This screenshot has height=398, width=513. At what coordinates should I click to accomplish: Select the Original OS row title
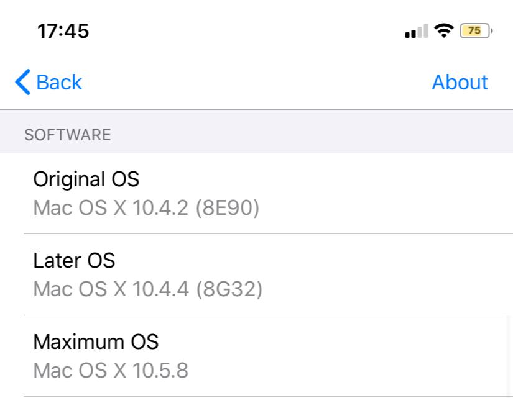coord(86,179)
